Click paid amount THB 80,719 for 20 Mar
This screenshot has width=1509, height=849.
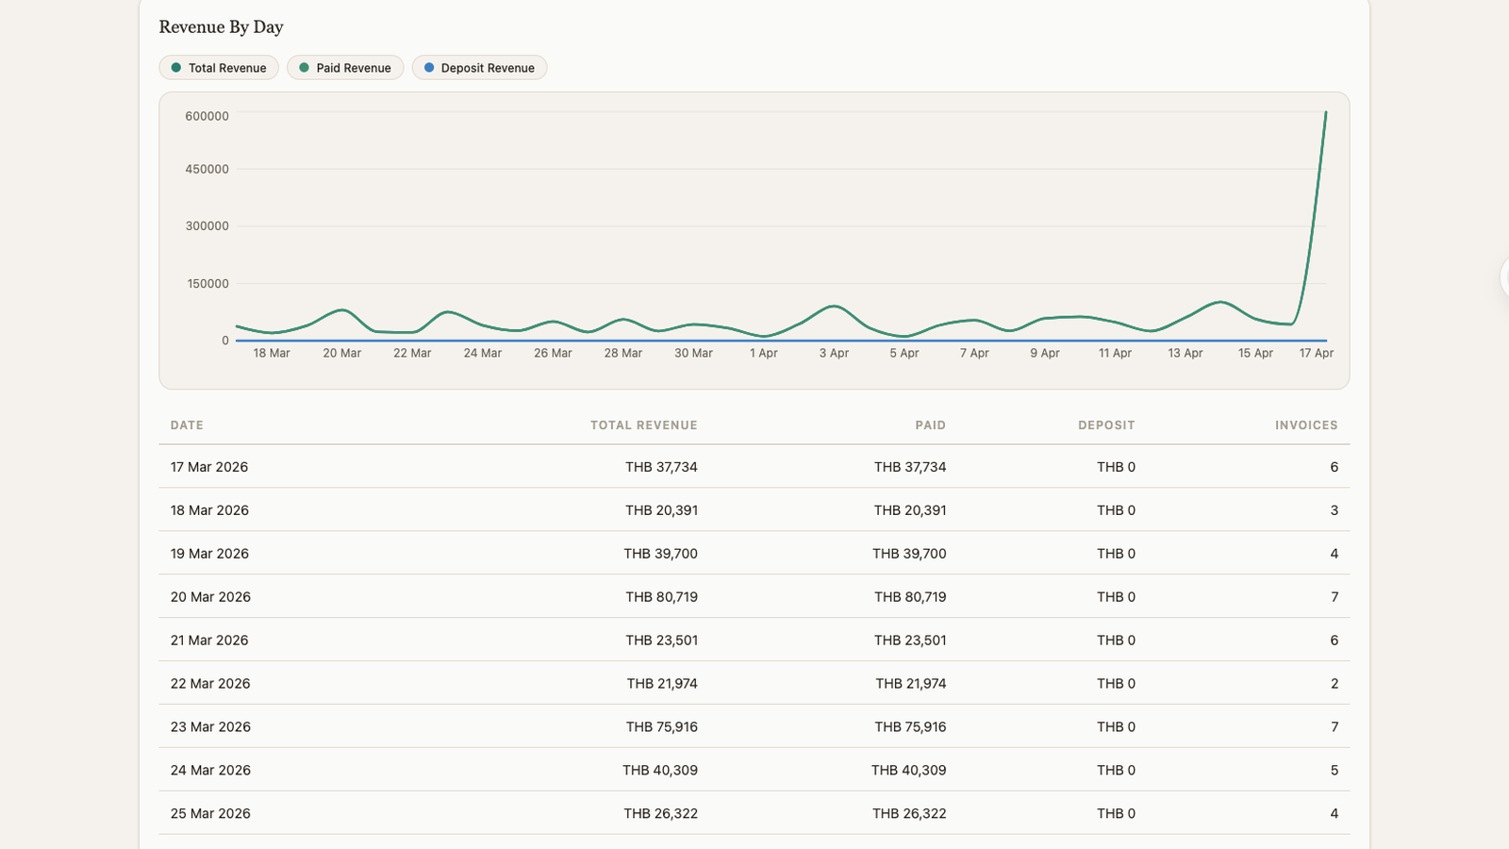click(x=910, y=597)
